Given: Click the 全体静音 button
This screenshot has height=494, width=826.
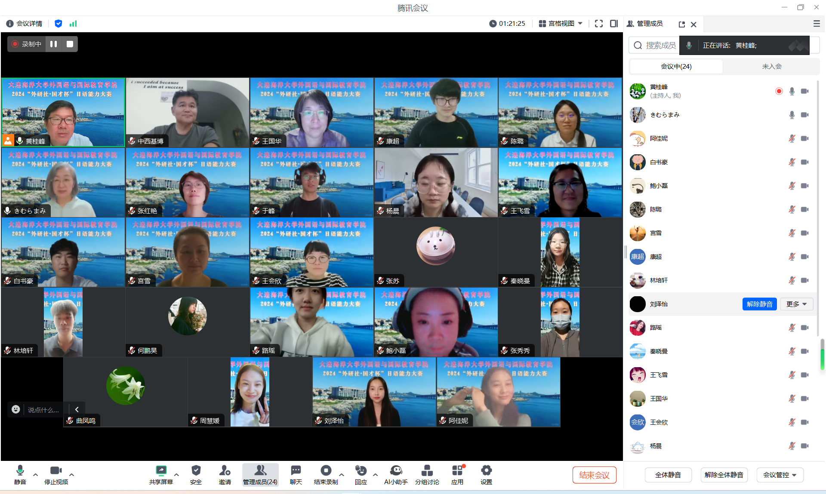Looking at the screenshot, I should pyautogui.click(x=668, y=475).
